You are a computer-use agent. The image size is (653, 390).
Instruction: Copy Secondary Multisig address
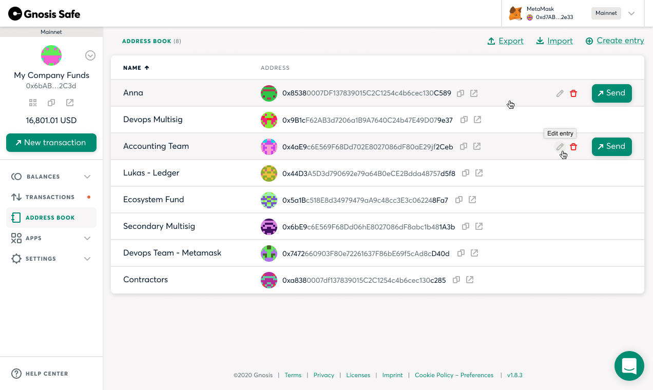(x=466, y=226)
